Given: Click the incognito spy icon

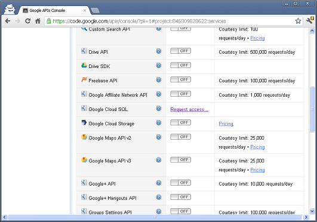Looking at the screenshot, I should click(x=10, y=9).
